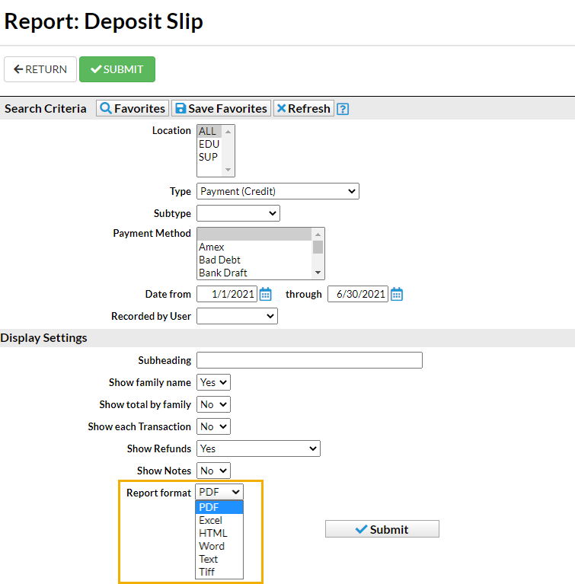Select Amex payment method
Screen dimensions: 575x584
[254, 247]
